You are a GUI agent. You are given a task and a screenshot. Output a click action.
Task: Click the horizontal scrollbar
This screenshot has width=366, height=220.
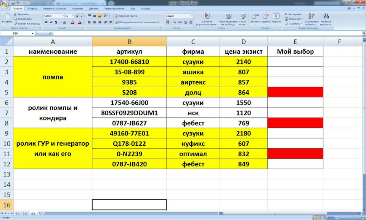(275, 214)
